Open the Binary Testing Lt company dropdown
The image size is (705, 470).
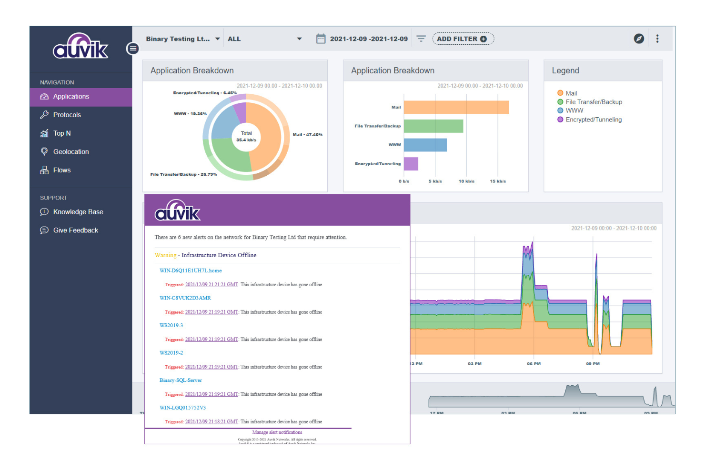[x=182, y=39]
